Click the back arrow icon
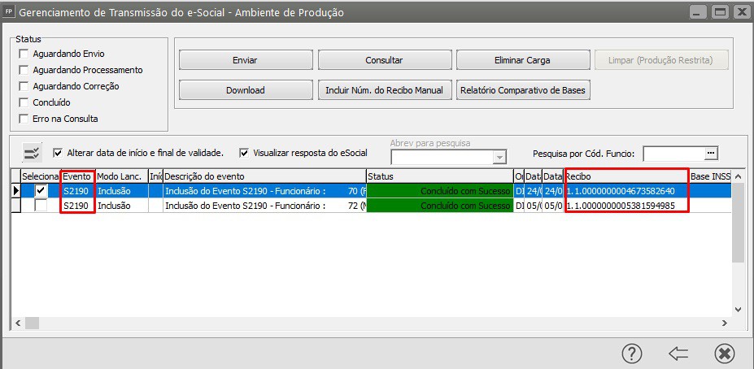The height and width of the screenshot is (369, 754). click(x=678, y=354)
